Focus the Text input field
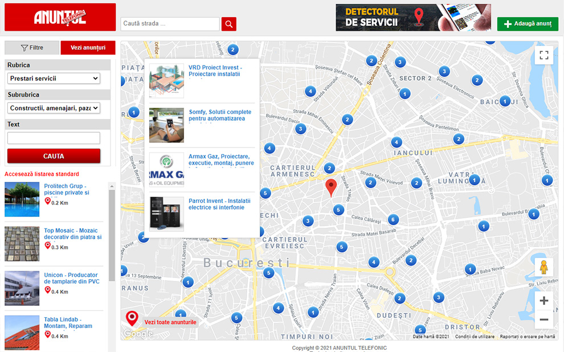Screen dimensions: 564x352 (x=54, y=138)
